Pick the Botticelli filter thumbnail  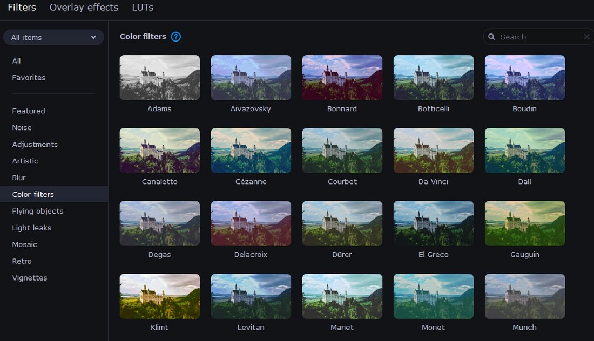[434, 78]
